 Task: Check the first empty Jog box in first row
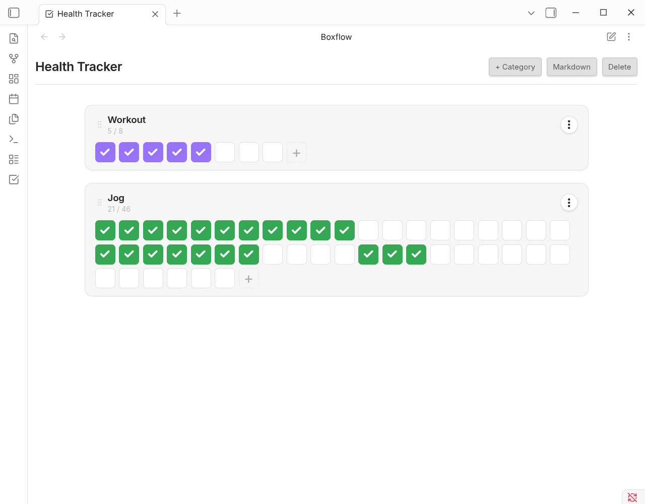(368, 230)
